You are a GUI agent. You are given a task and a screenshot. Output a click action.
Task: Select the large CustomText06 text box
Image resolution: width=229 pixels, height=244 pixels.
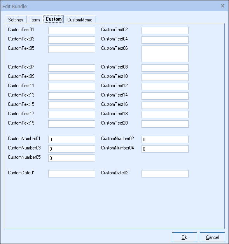[165, 54]
